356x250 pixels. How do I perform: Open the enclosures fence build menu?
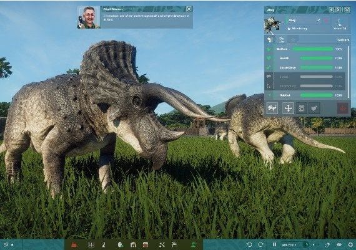[x=91, y=245]
